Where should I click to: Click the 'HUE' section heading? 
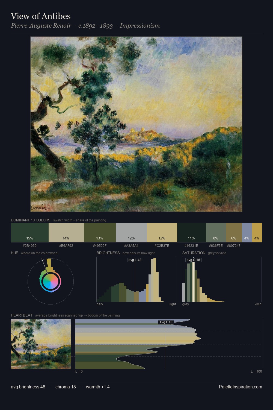(14, 253)
